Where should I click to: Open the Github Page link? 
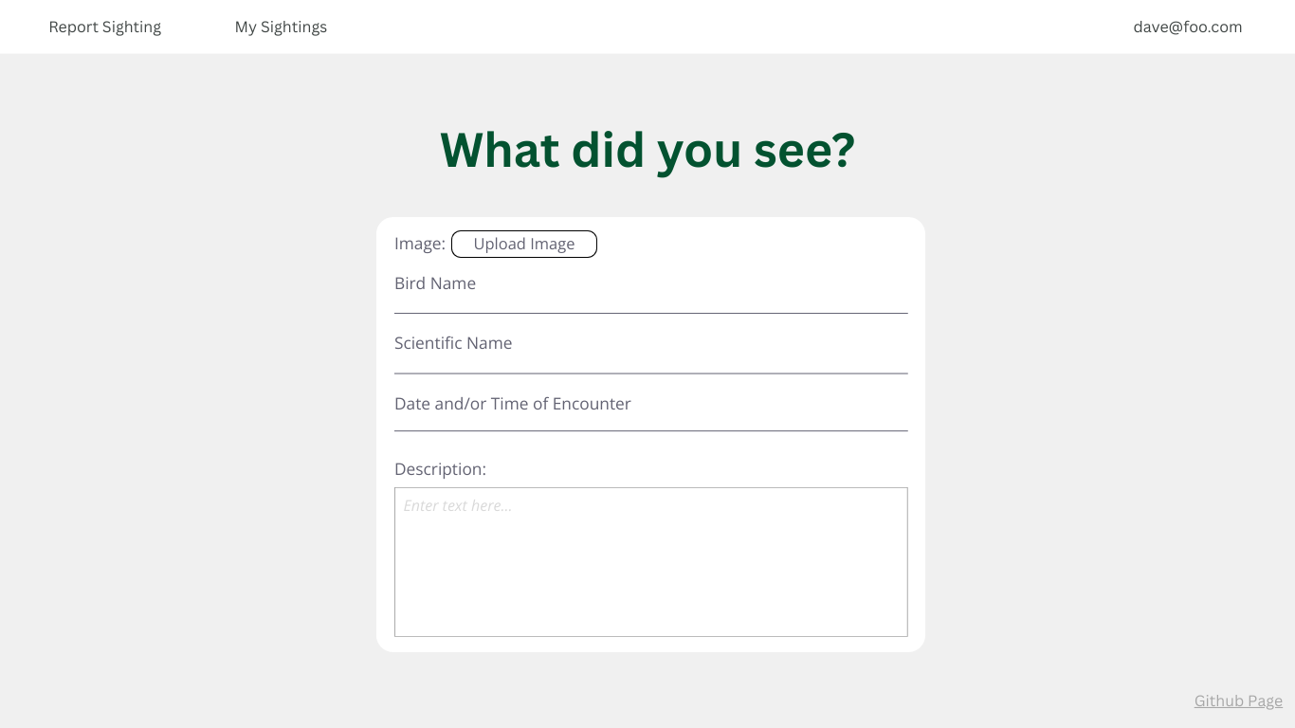1238,701
